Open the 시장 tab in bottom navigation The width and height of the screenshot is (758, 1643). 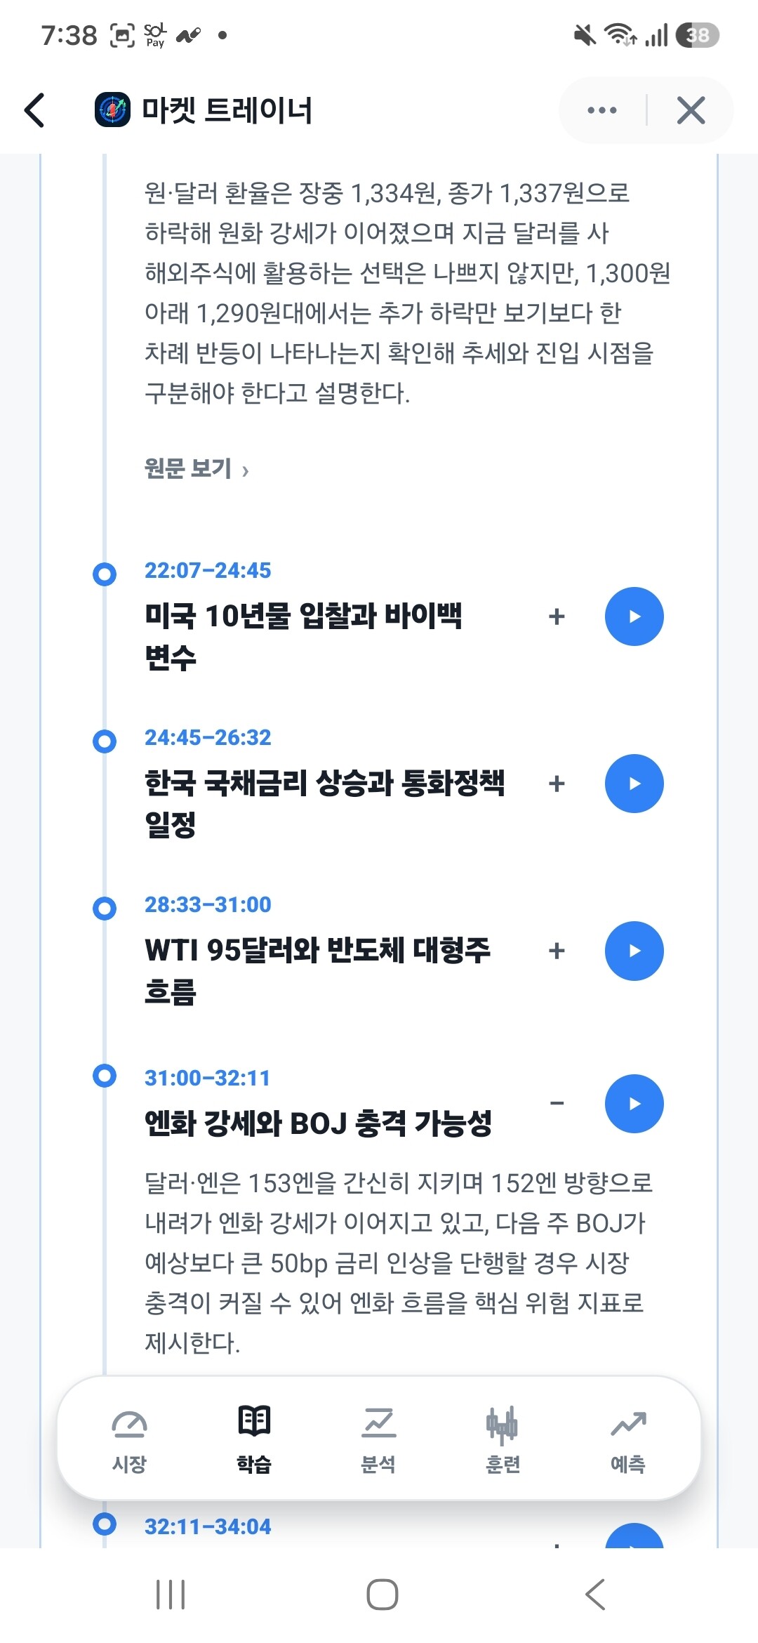[129, 1439]
